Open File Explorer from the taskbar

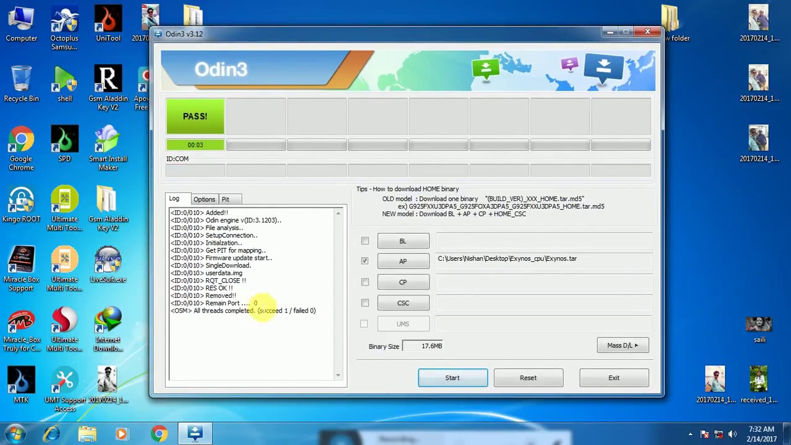[87, 434]
